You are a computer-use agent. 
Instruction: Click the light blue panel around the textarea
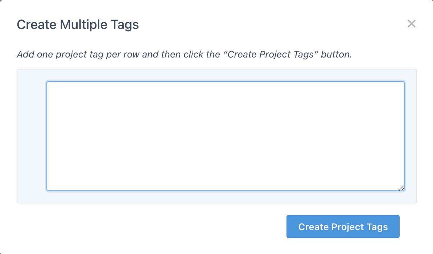(32, 136)
